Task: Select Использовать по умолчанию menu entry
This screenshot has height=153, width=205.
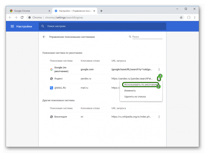Action: [141, 85]
